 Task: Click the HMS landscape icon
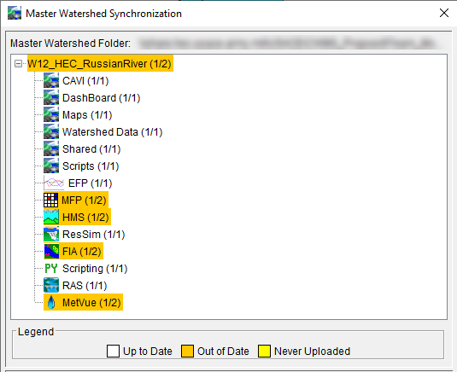click(51, 218)
